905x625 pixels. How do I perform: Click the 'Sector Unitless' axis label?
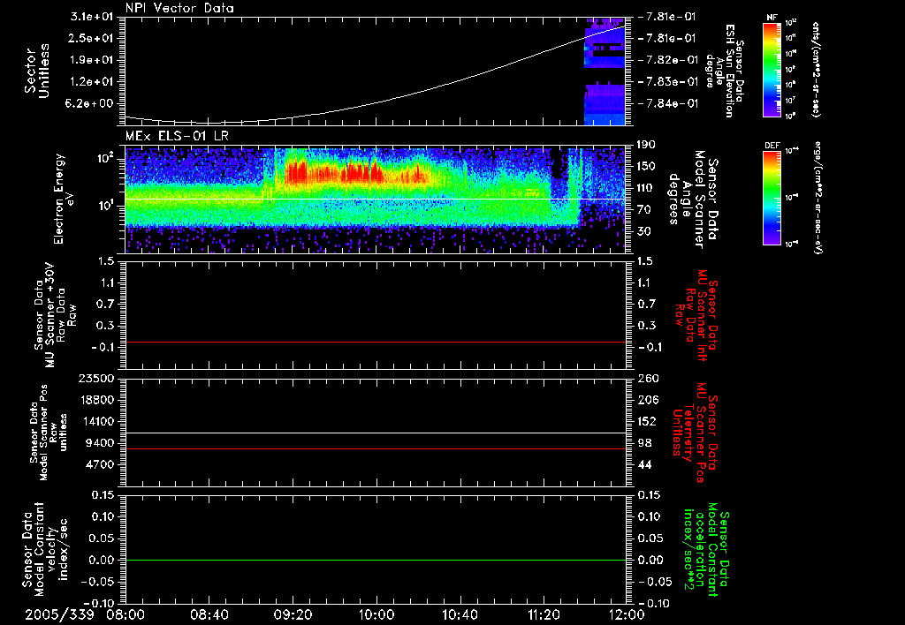(36, 71)
